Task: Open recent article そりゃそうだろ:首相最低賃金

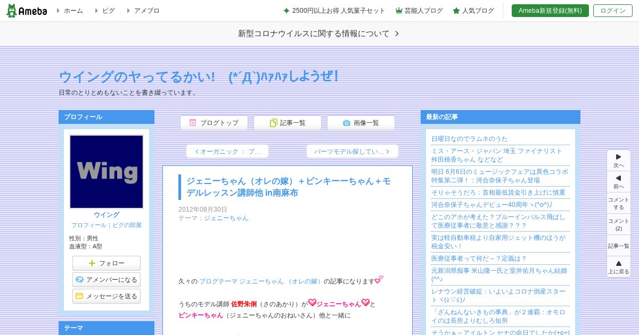Action: pyautogui.click(x=498, y=192)
